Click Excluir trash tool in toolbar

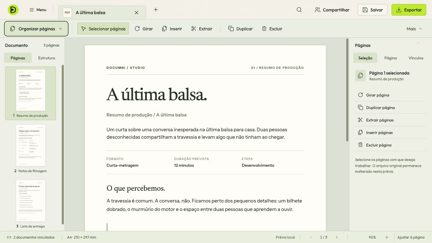click(x=272, y=29)
